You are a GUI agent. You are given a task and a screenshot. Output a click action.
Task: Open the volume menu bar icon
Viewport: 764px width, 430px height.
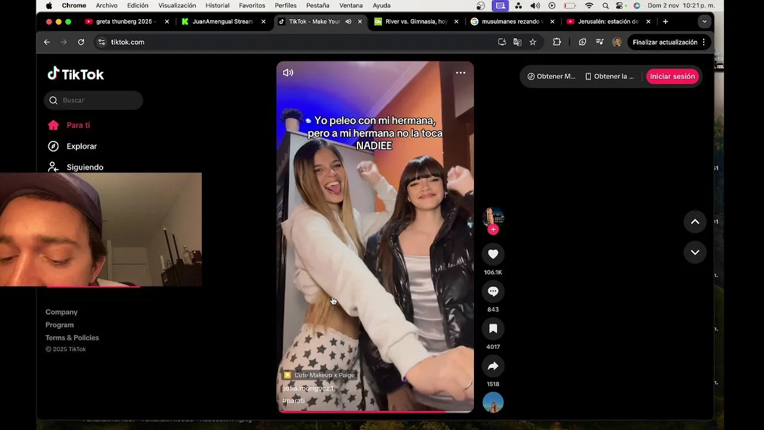pyautogui.click(x=535, y=5)
